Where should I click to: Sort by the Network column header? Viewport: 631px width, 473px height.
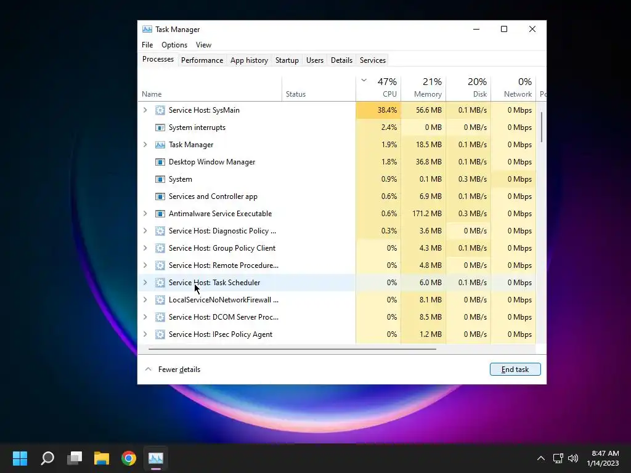514,88
